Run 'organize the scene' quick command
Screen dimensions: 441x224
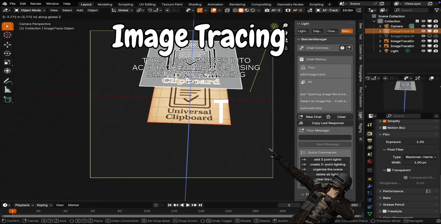(x=325, y=169)
